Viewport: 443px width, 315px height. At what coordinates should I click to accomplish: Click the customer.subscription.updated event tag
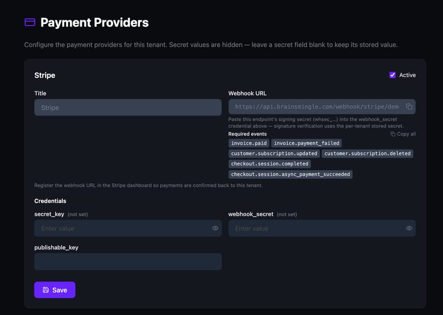click(274, 154)
